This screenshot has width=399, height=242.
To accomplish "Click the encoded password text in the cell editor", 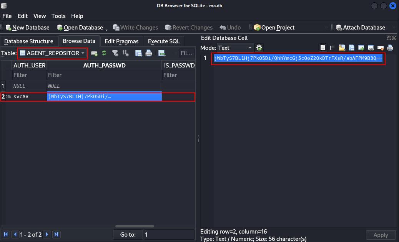I will tap(298, 58).
